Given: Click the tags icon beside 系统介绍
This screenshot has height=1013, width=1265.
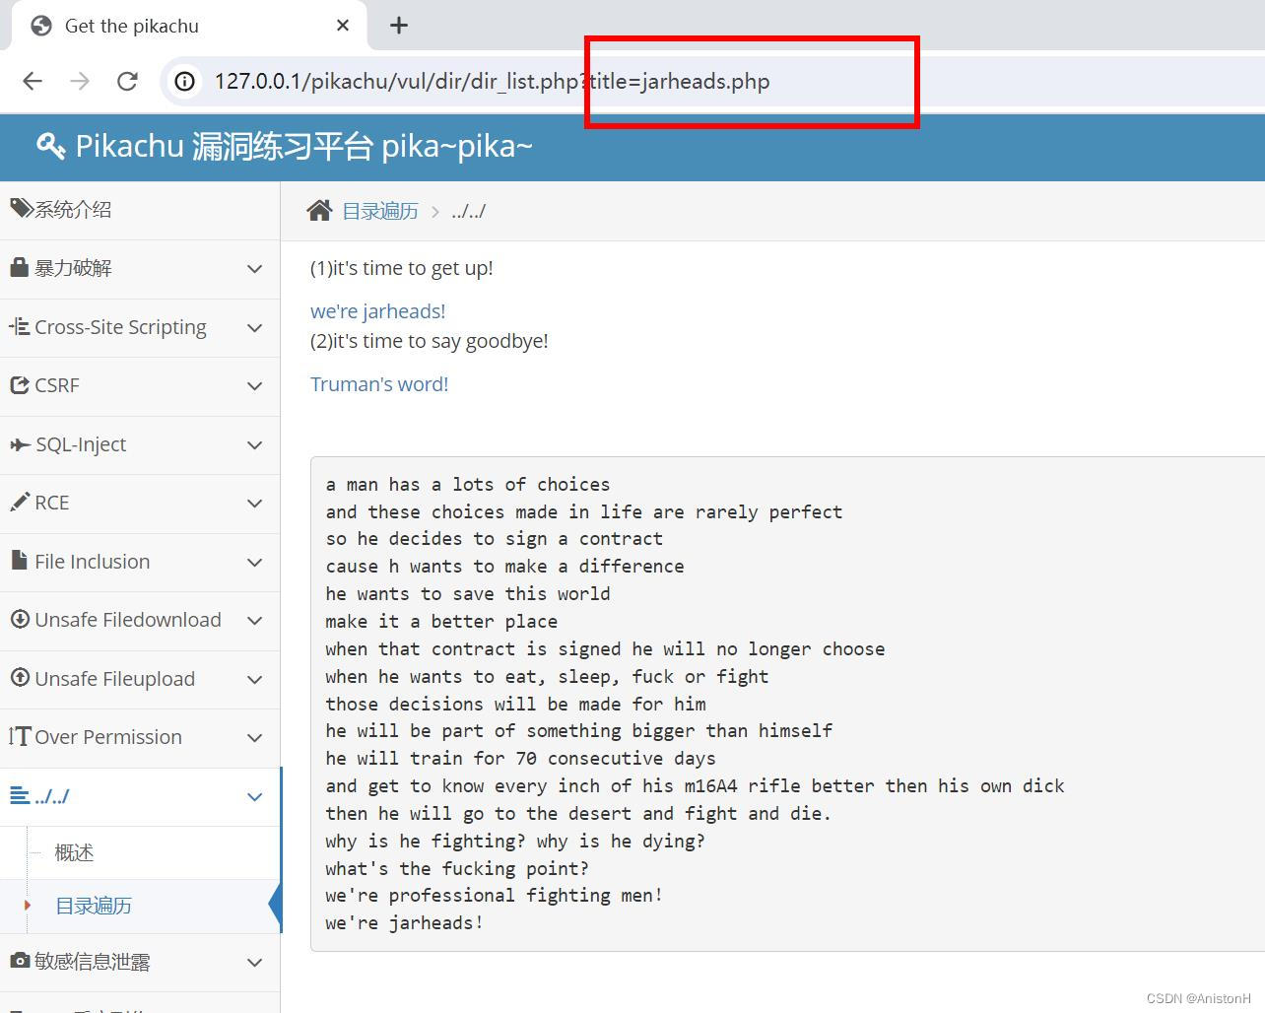Looking at the screenshot, I should coord(21,208).
